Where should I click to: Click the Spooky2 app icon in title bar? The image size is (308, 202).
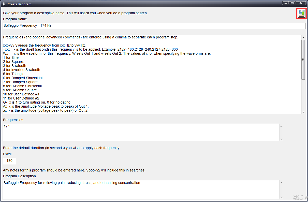tap(4, 4)
